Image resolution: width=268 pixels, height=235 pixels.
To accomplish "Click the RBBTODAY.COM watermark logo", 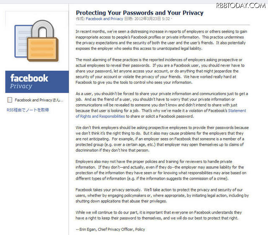I will (241, 5).
